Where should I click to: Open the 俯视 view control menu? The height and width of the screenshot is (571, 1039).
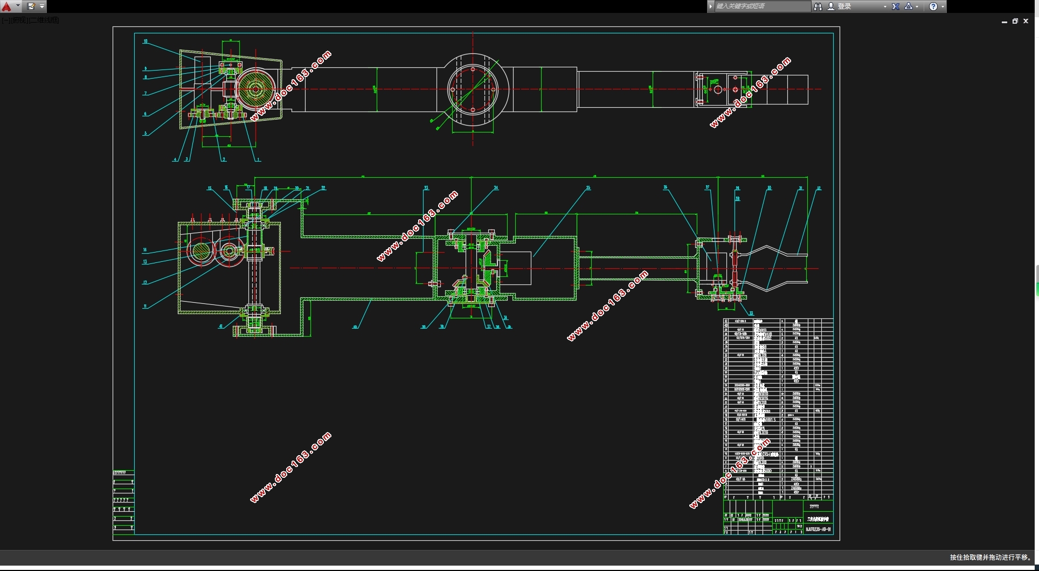[x=19, y=20]
